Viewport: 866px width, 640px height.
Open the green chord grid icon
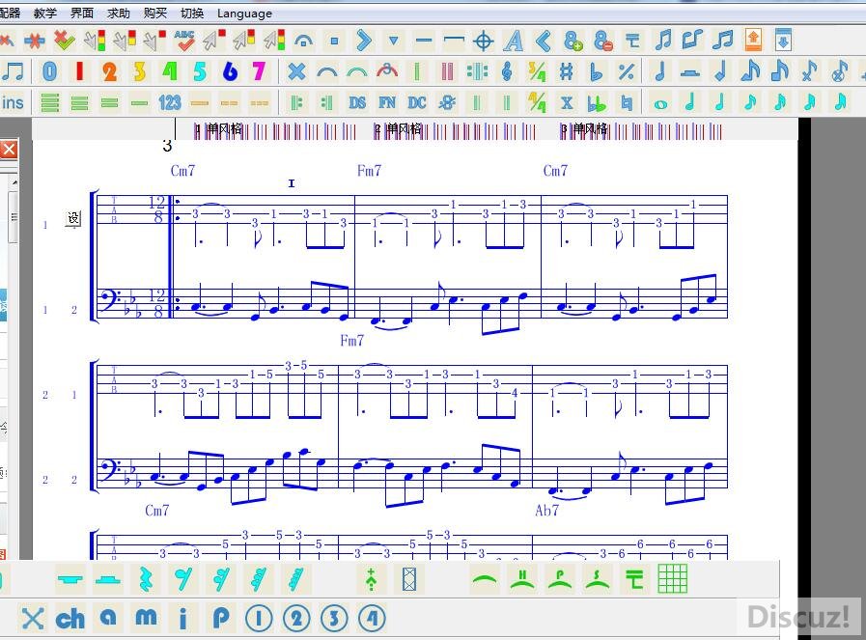tap(673, 579)
